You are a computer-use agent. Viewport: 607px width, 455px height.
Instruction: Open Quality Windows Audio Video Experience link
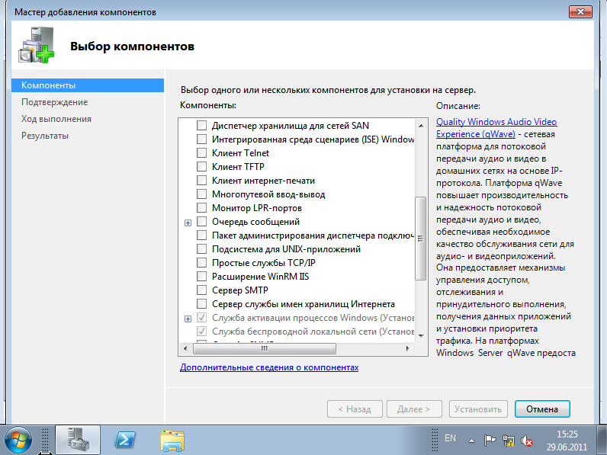(x=496, y=128)
